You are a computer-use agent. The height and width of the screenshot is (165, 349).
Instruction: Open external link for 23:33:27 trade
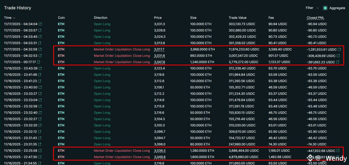(x=40, y=94)
